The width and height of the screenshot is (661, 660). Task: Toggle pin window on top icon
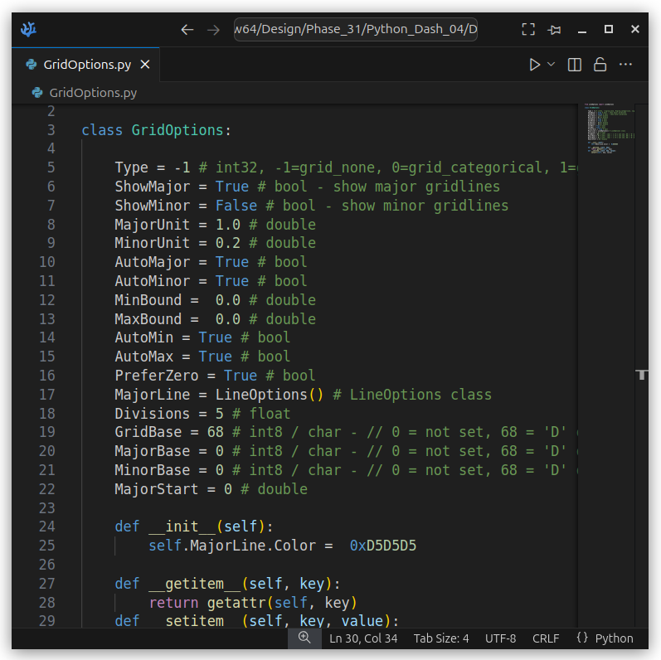click(x=554, y=30)
